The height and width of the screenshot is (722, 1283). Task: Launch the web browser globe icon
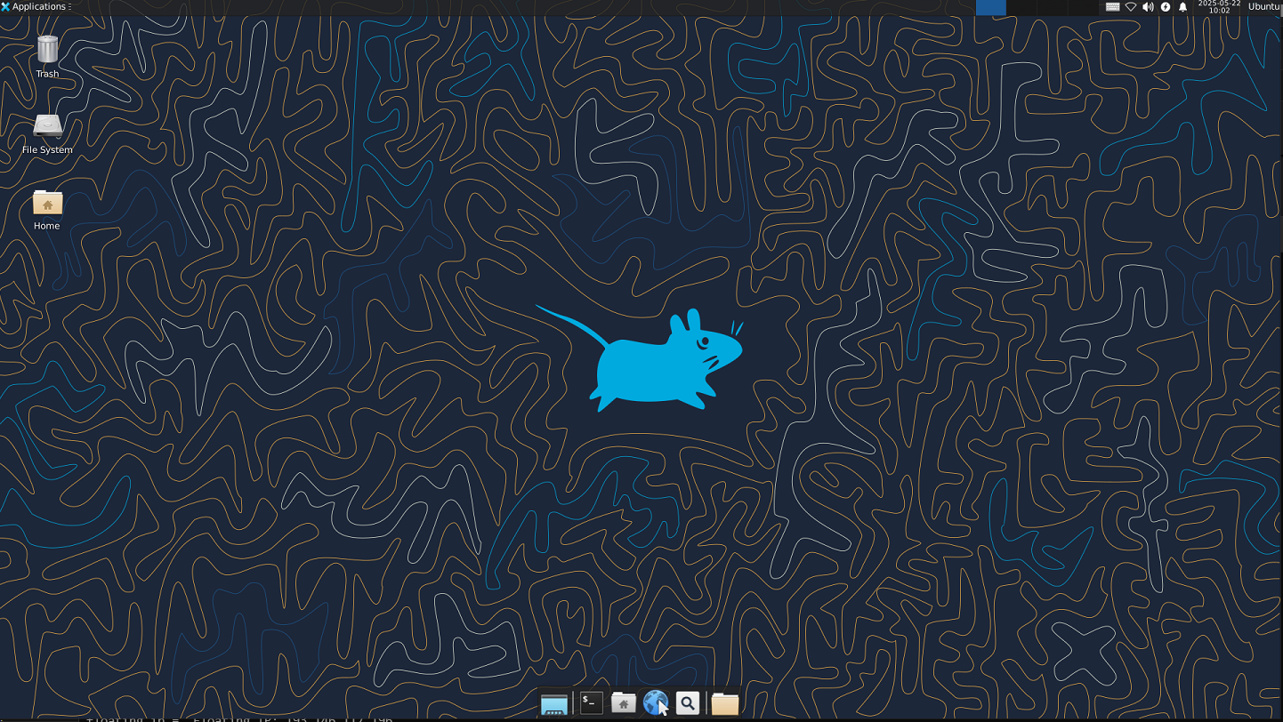coord(655,703)
